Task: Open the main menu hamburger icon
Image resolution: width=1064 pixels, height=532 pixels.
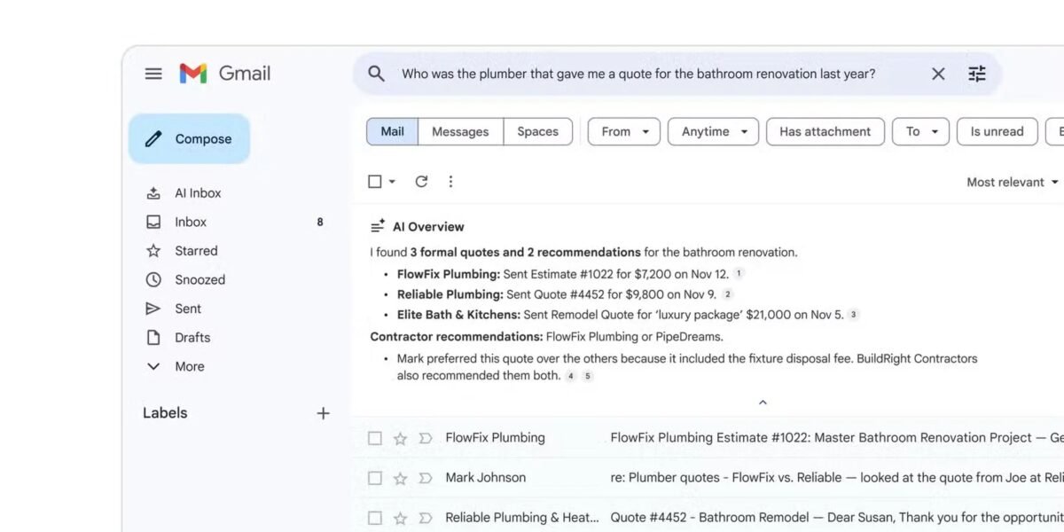Action: 153,74
